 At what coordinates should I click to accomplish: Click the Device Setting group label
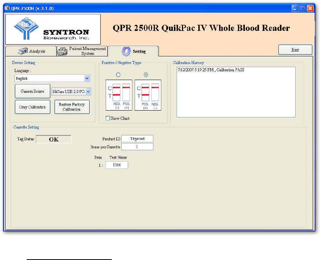tap(24, 63)
